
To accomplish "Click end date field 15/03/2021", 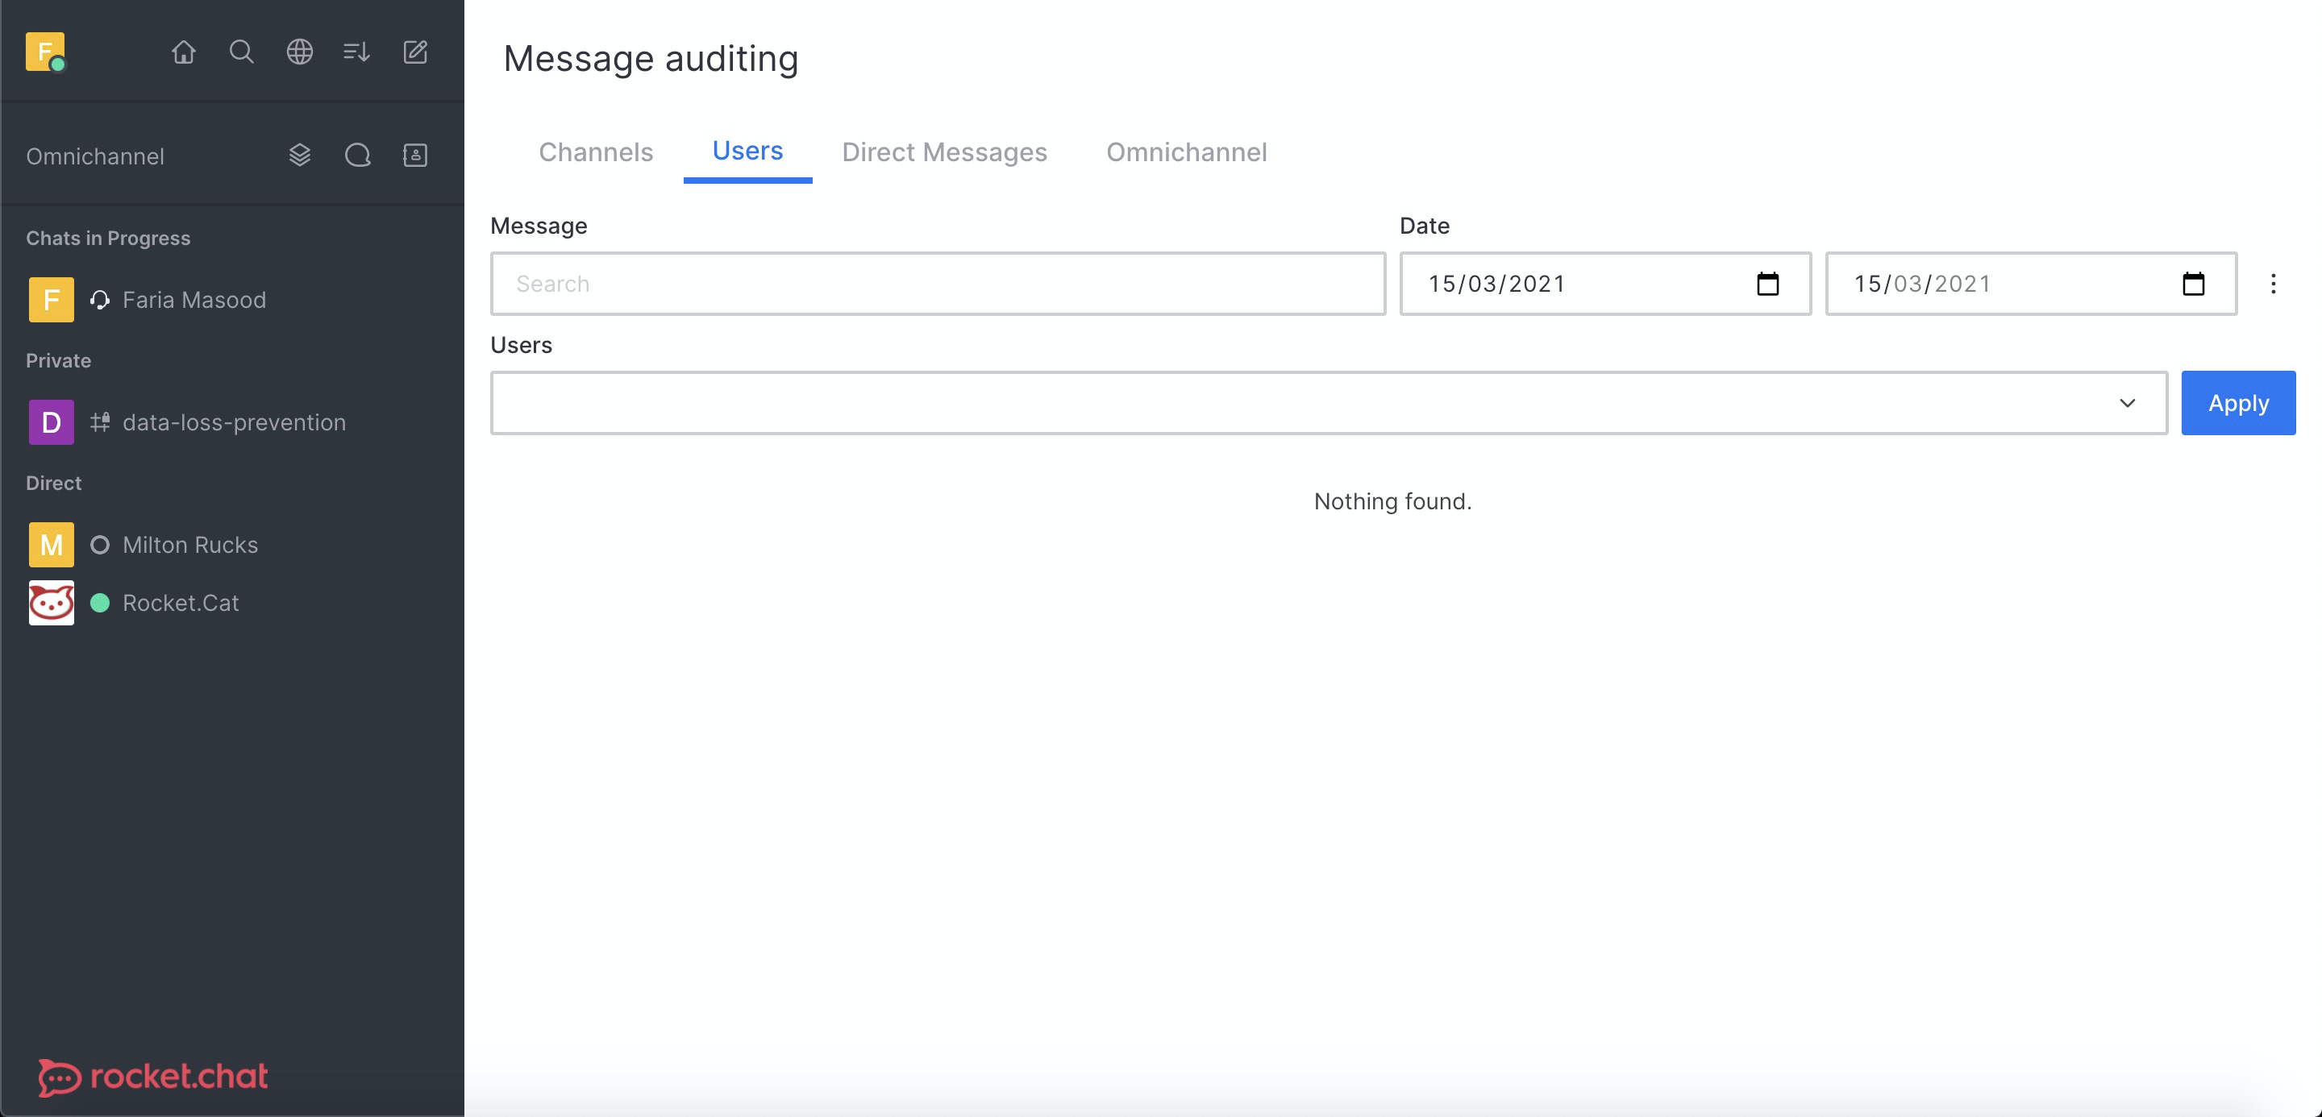I will click(x=2031, y=284).
